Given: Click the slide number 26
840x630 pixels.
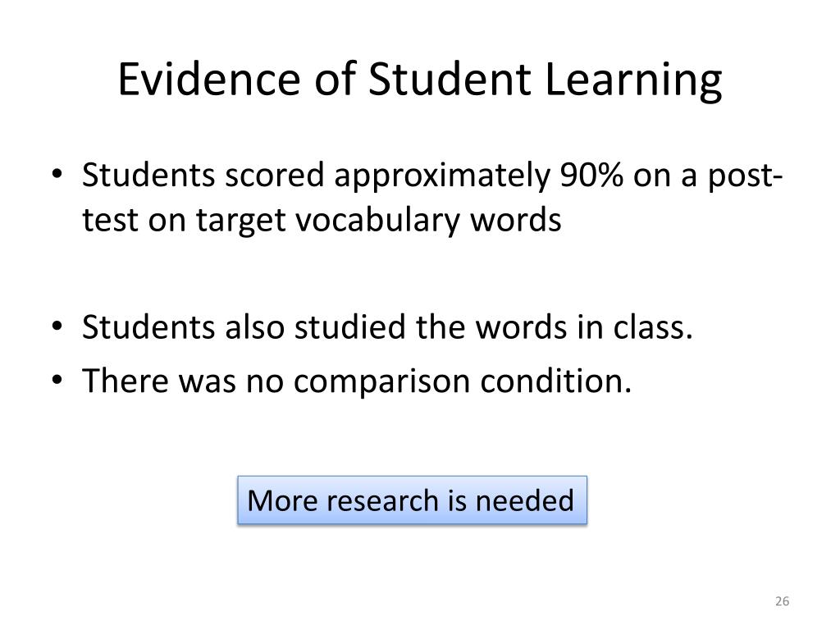Looking at the screenshot, I should (782, 601).
